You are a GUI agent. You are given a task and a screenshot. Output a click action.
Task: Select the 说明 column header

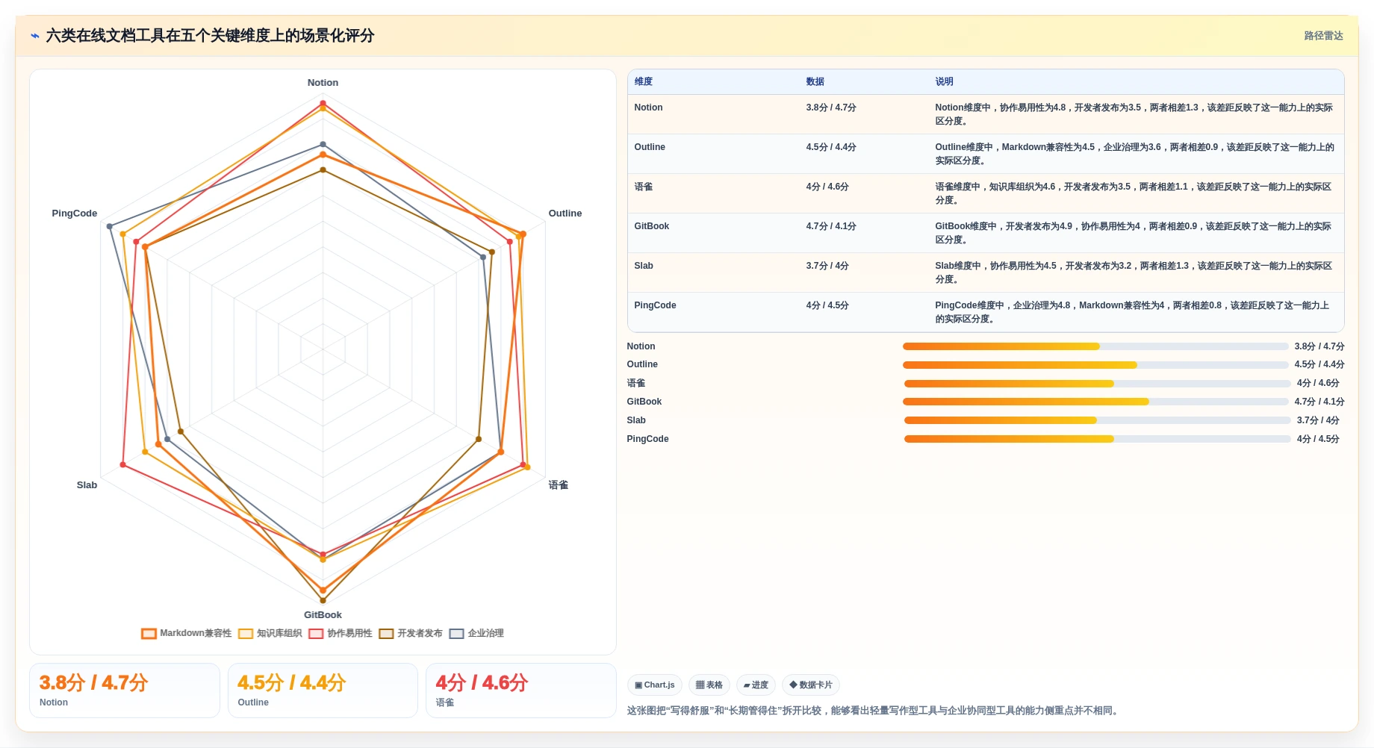tap(944, 81)
